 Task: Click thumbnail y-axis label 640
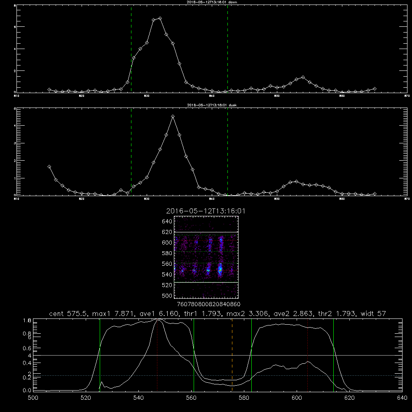click(x=167, y=221)
